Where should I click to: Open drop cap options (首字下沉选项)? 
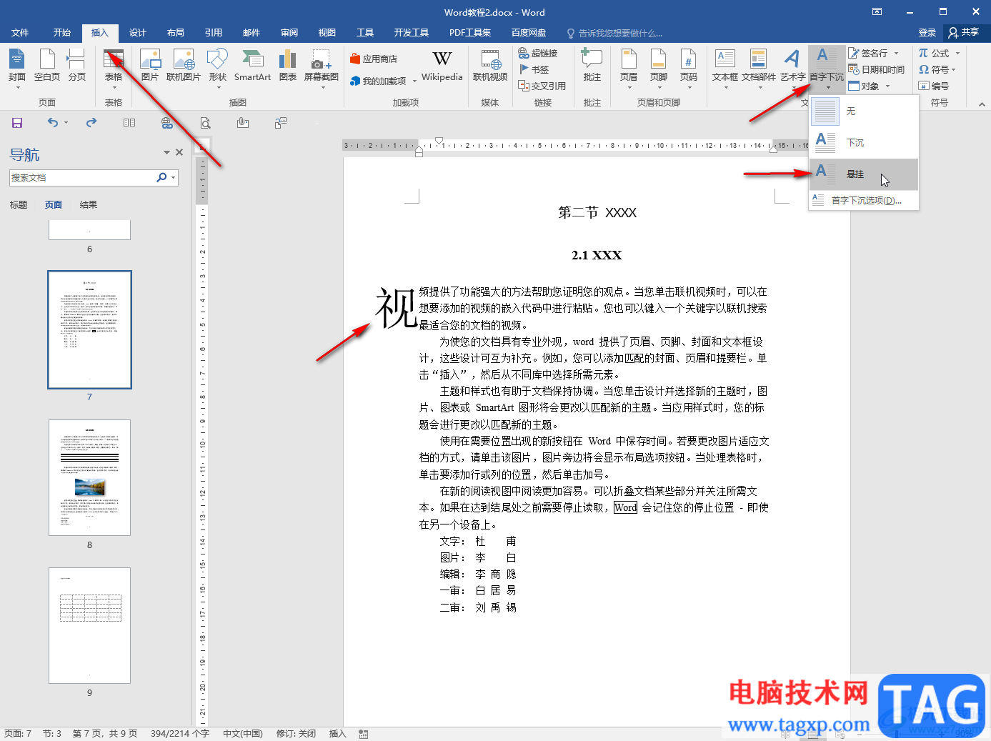pyautogui.click(x=864, y=201)
